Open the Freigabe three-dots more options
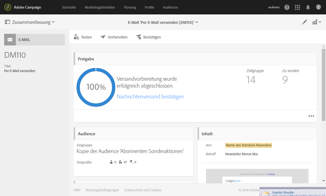The width and height of the screenshot is (326, 196). tap(311, 116)
